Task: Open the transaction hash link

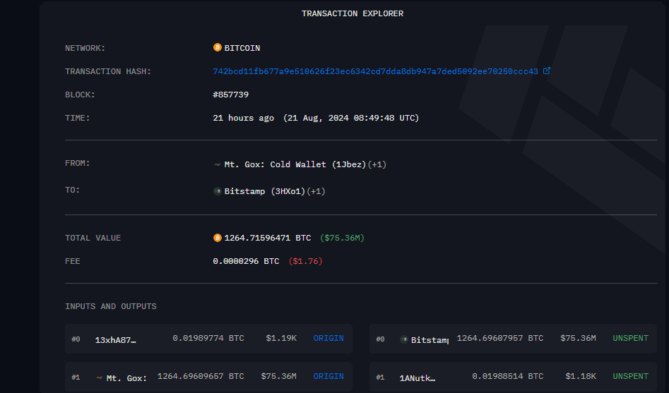Action: click(x=375, y=71)
